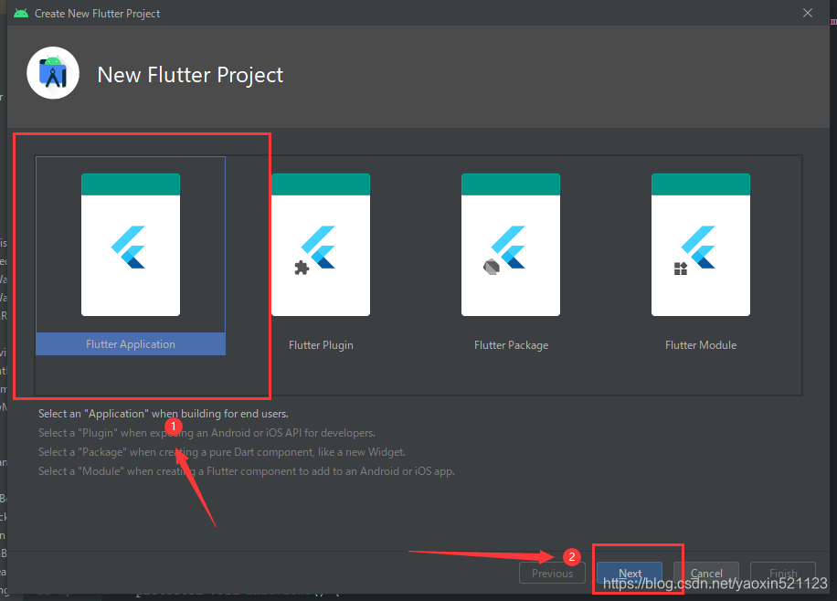Click the 'Select an "Application"' description line
Screen dimensions: 837x601
coord(164,414)
